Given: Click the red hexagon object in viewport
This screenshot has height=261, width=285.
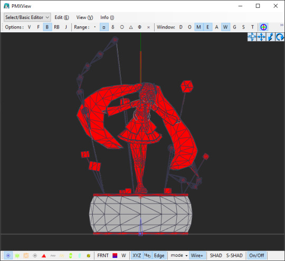Looking at the screenshot, I should point(187,86).
